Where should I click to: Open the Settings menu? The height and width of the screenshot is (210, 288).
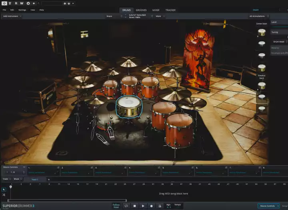22,10
